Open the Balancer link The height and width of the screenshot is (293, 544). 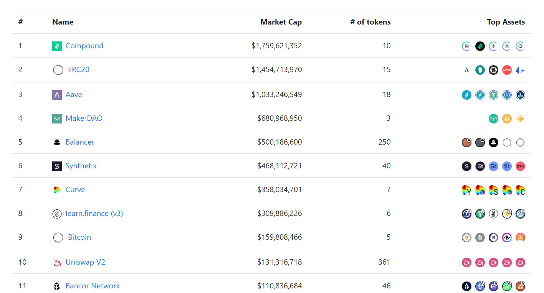click(80, 142)
